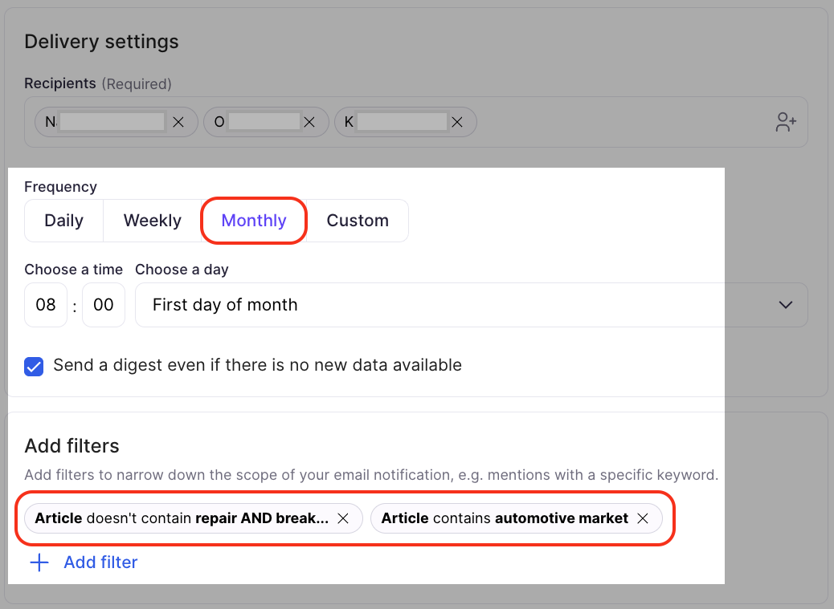Viewport: 834px width, 609px height.
Task: Click the add recipient person icon
Action: click(785, 122)
